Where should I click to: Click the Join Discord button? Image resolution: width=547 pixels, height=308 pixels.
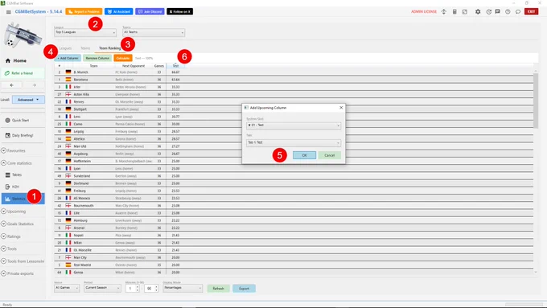[150, 11]
